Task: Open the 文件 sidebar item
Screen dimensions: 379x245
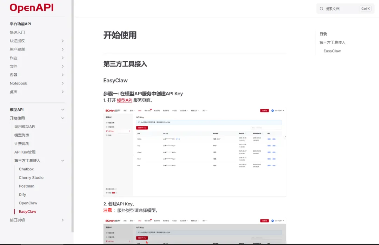Action: click(x=14, y=66)
